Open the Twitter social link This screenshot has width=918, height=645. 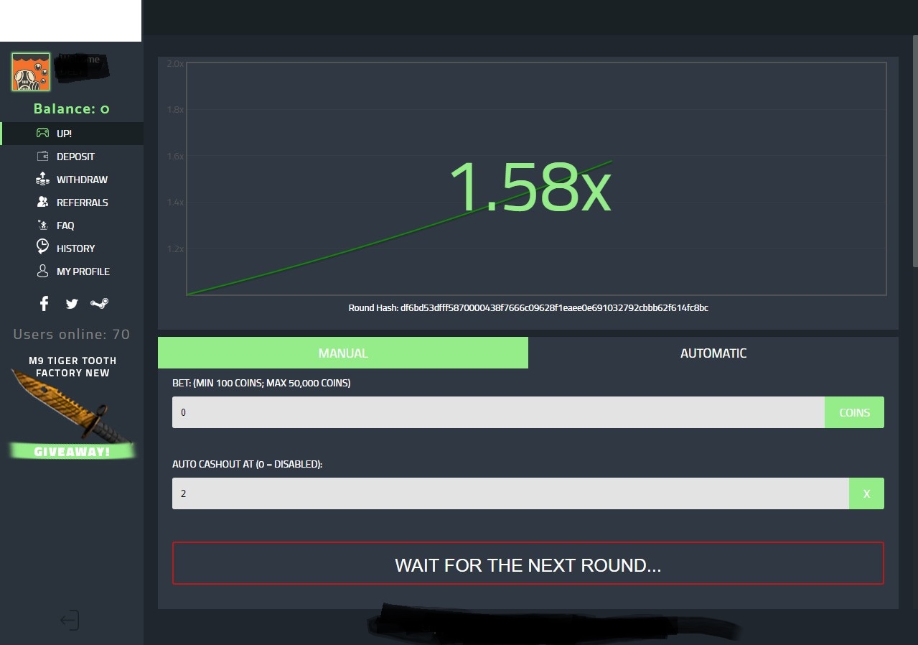pyautogui.click(x=72, y=304)
